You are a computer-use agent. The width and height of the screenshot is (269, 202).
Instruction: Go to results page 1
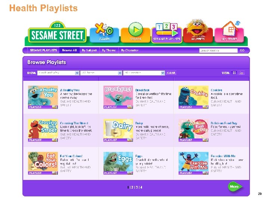pos(128,187)
